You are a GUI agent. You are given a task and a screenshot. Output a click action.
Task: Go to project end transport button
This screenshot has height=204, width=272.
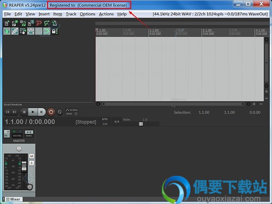(15, 112)
